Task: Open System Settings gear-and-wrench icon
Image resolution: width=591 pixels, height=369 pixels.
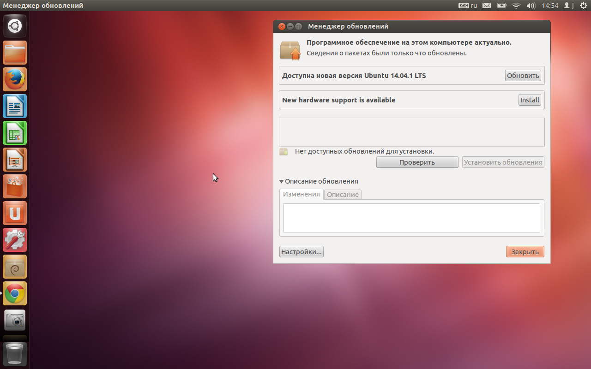Action: 15,240
